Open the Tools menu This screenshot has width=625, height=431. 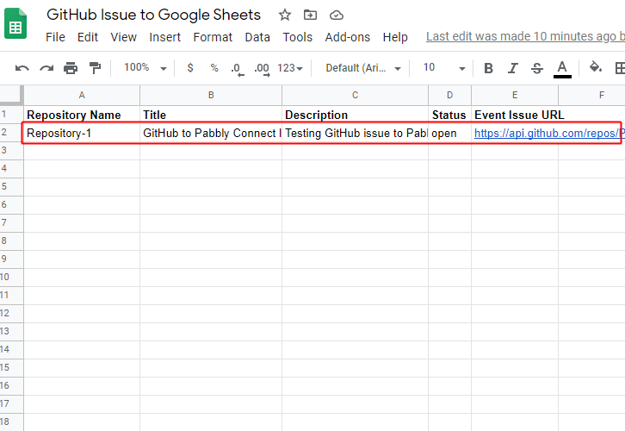[x=297, y=37]
